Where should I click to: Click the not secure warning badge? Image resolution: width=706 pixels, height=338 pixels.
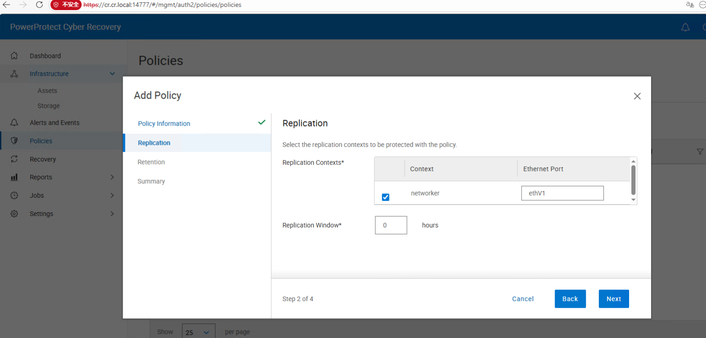[66, 5]
